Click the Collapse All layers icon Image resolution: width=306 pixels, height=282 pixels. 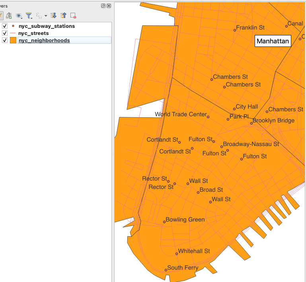point(63,16)
